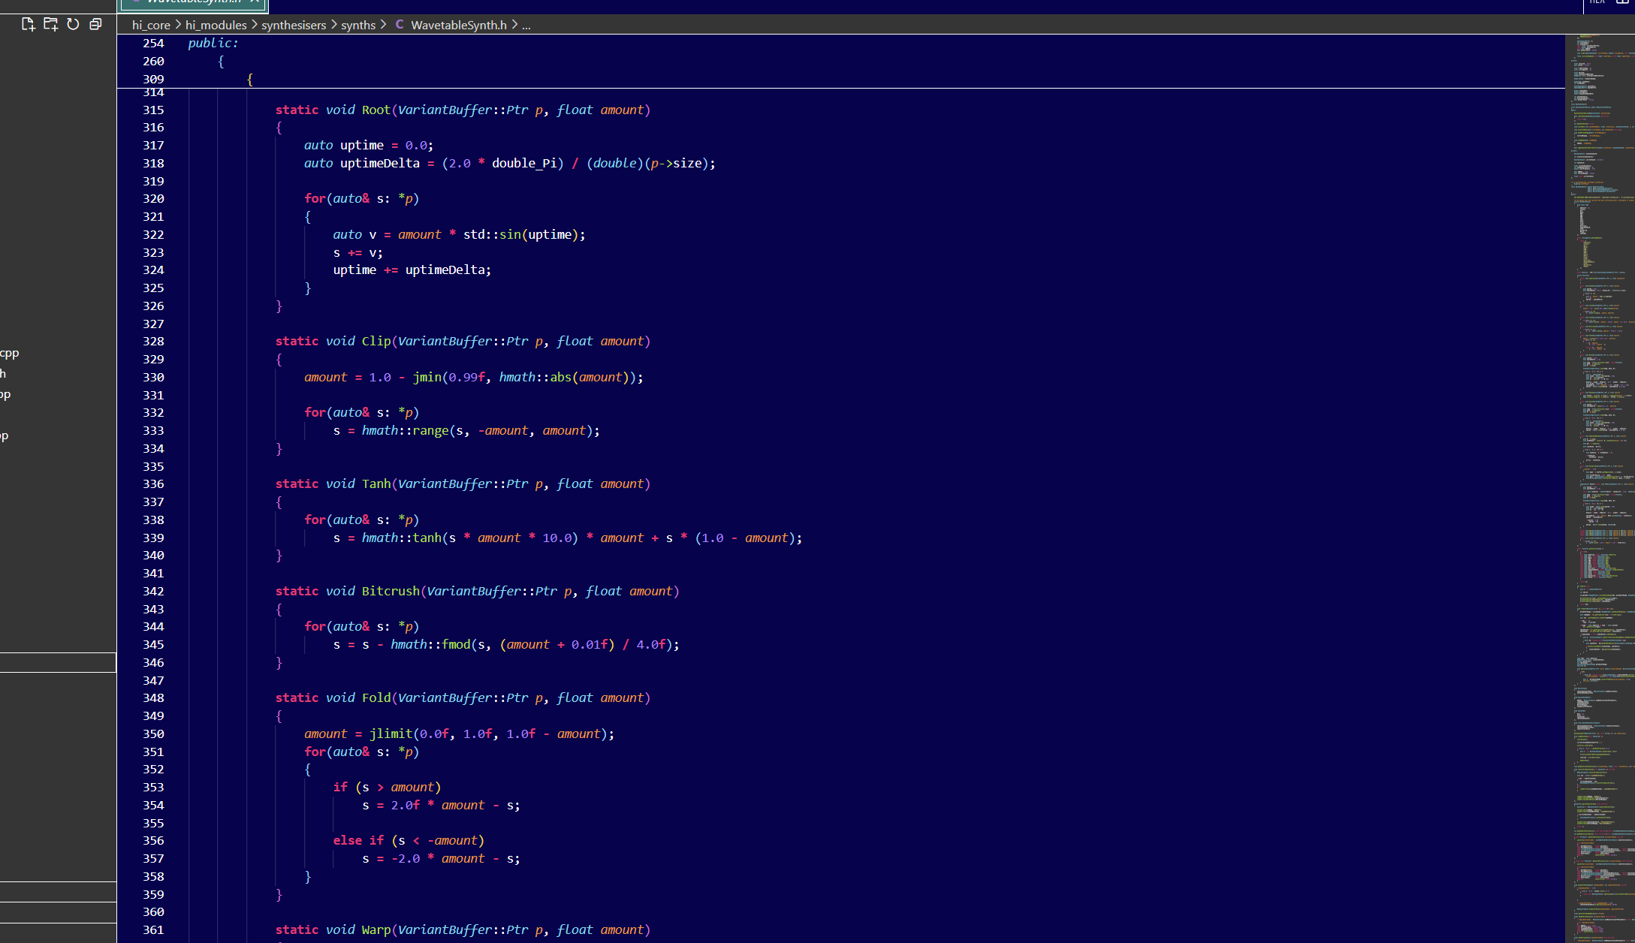Viewport: 1635px width, 943px height.
Task: Click the New File explorer icon
Action: (x=29, y=24)
